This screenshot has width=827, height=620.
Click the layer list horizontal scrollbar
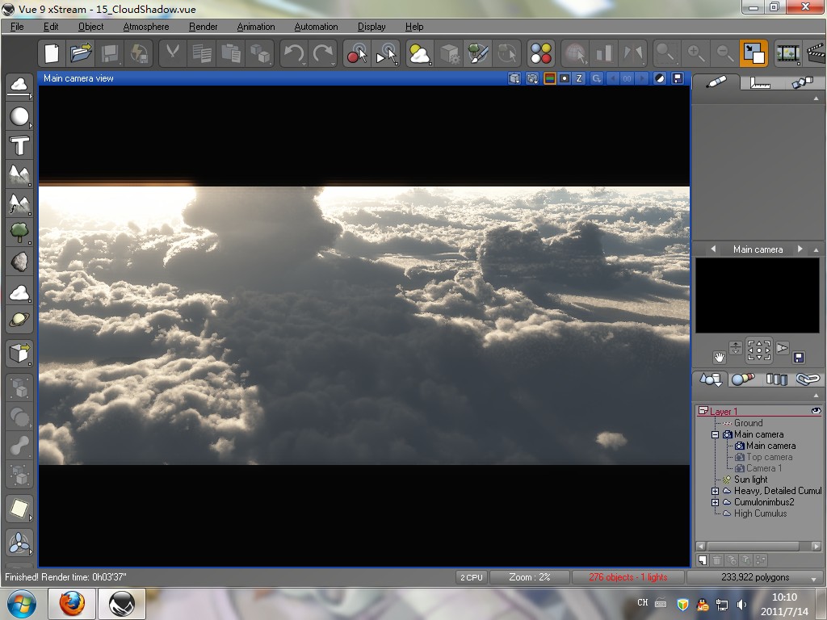click(x=758, y=547)
